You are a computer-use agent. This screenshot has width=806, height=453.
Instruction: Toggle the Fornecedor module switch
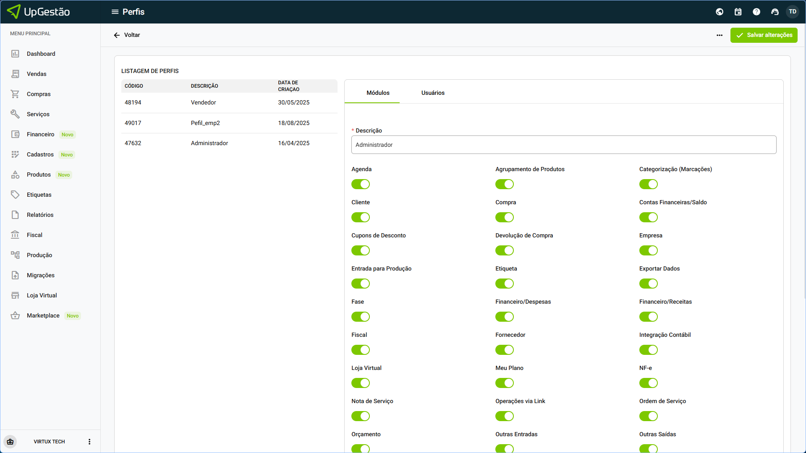coord(504,350)
